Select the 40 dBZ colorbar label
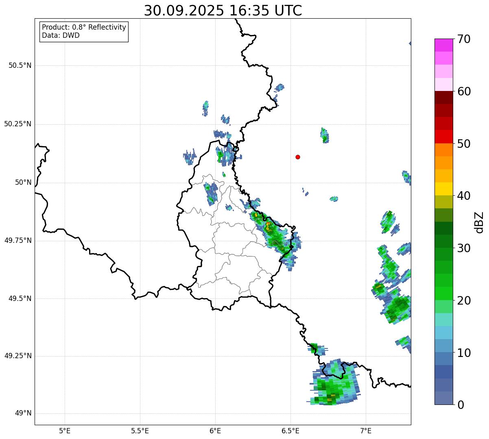The height and width of the screenshot is (439, 489). pyautogui.click(x=464, y=196)
